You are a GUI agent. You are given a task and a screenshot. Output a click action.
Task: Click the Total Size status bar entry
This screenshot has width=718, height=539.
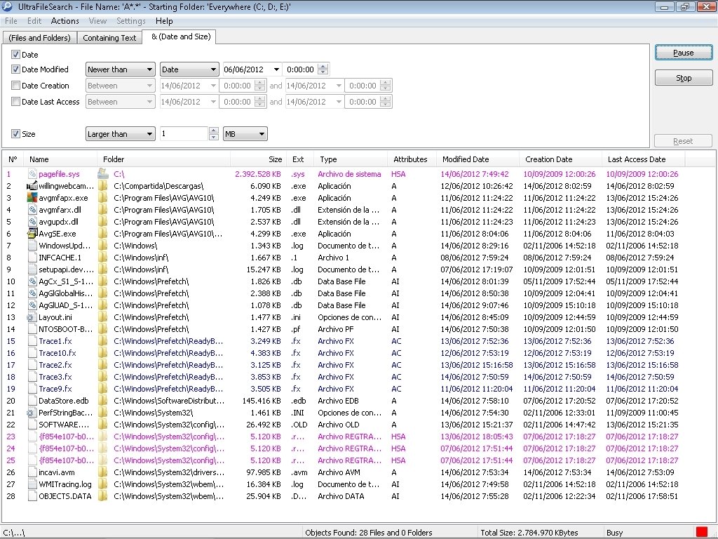click(529, 533)
